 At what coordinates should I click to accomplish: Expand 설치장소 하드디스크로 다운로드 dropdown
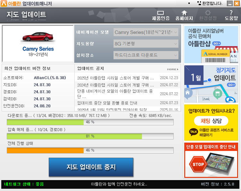pos(146,55)
